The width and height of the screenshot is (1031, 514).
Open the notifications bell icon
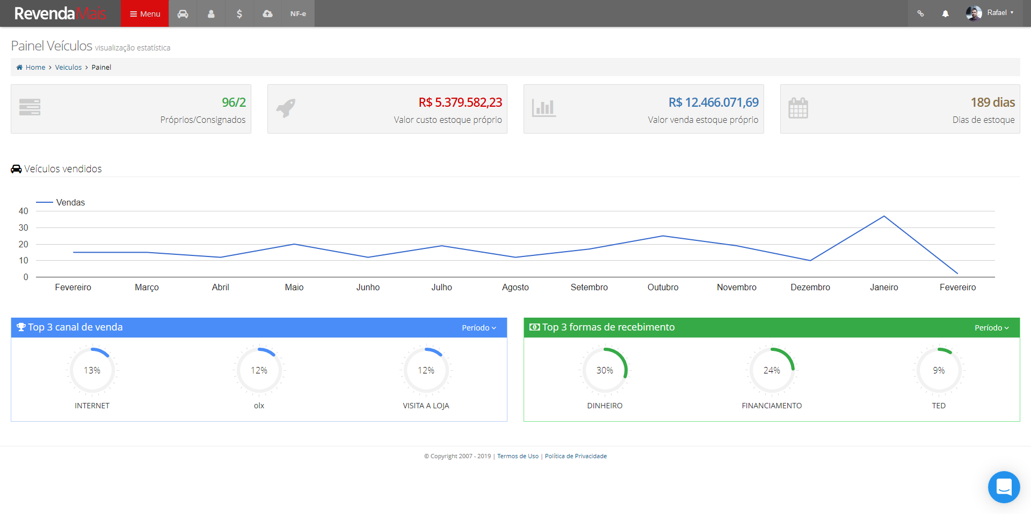tap(946, 13)
